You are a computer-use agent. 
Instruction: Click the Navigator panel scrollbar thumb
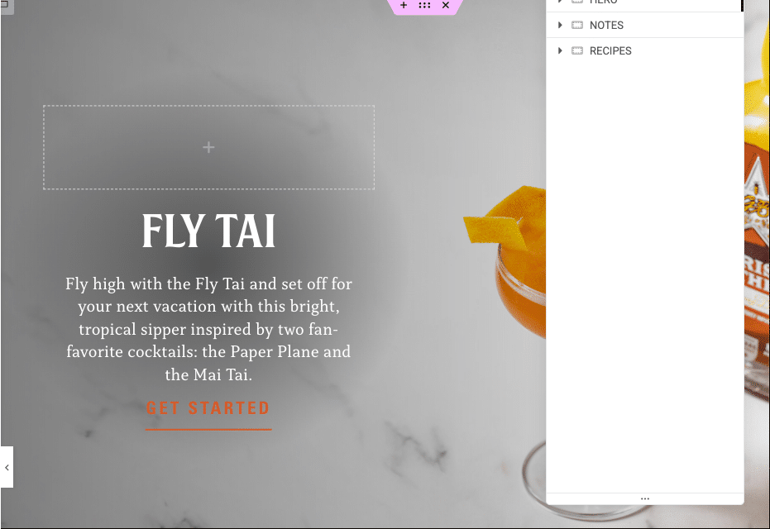coord(742,5)
